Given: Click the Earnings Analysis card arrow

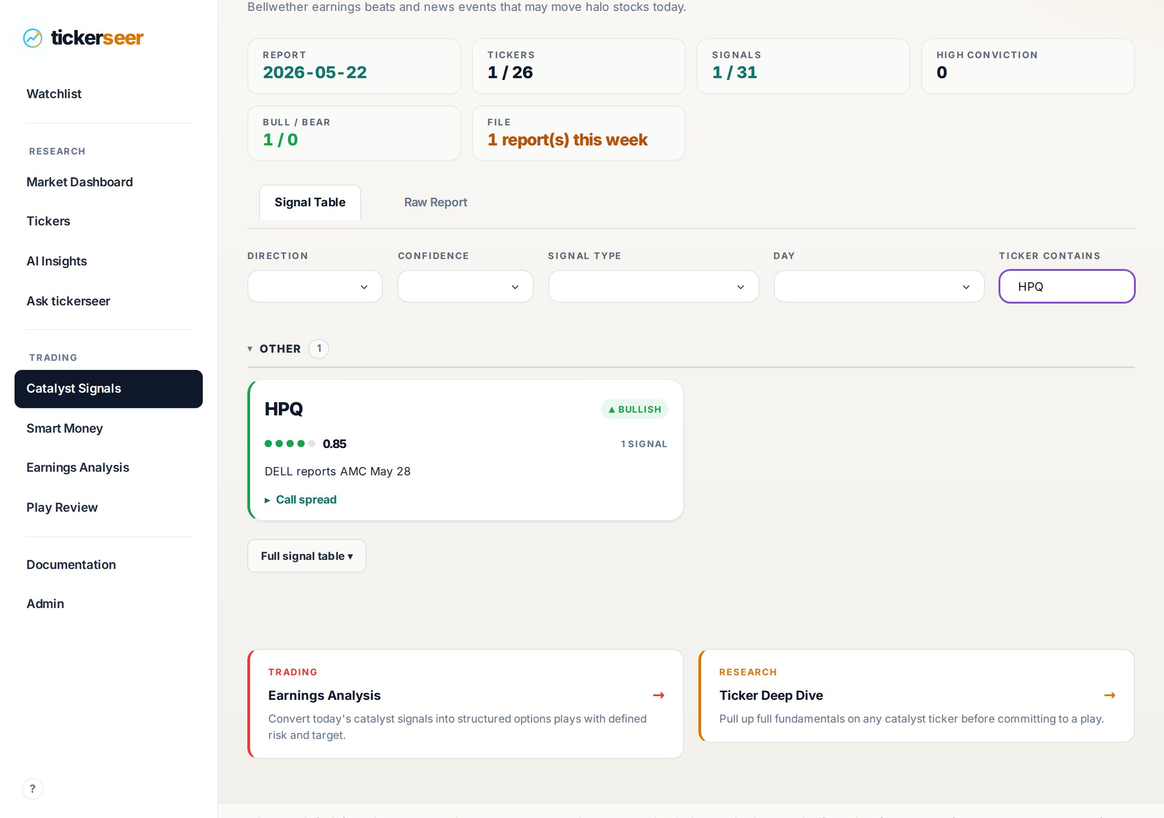Looking at the screenshot, I should click(658, 695).
